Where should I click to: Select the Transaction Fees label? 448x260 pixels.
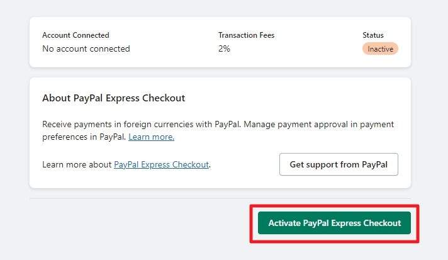click(246, 35)
